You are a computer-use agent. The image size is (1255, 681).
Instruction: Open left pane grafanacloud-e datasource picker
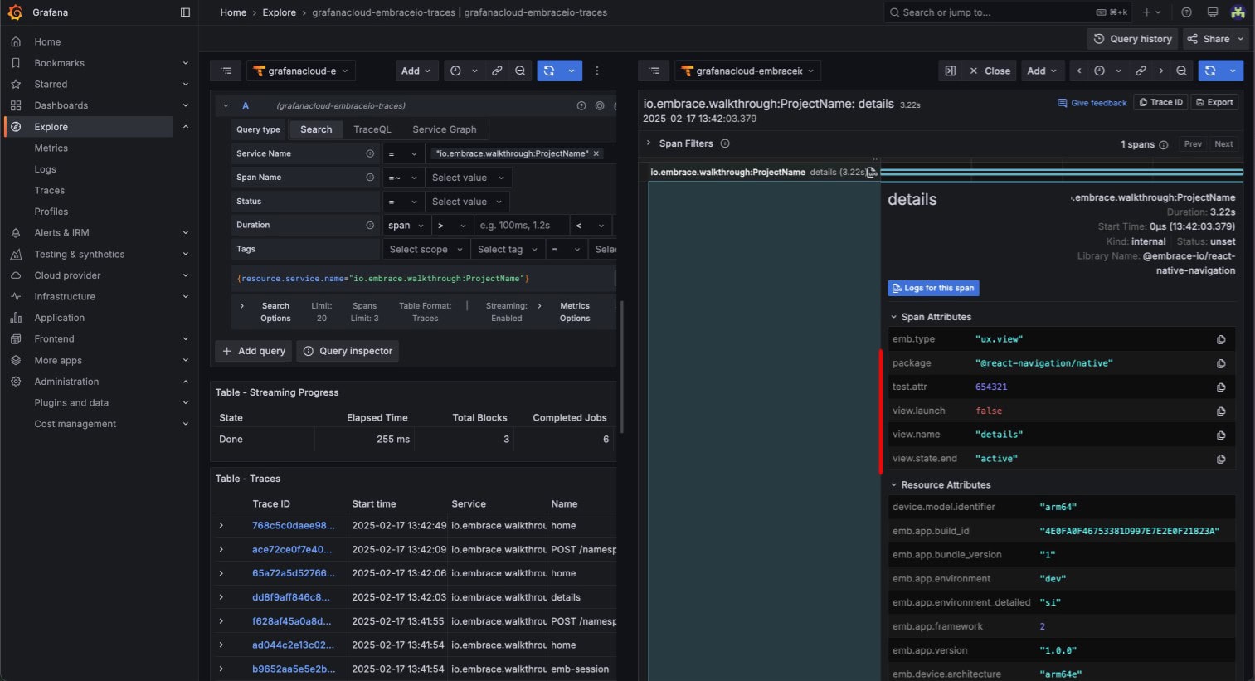point(301,71)
